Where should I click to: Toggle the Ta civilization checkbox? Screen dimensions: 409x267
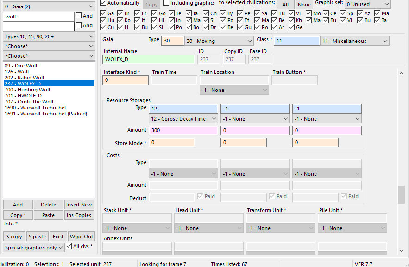pos(377,20)
